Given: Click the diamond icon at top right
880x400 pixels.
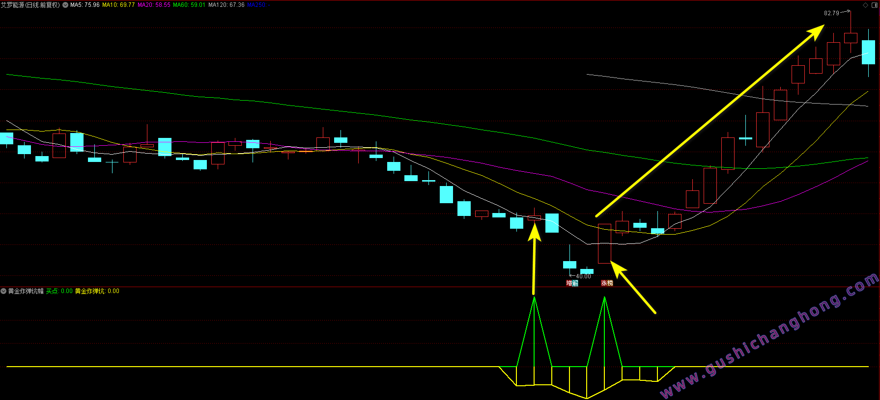Looking at the screenshot, I should point(866,5).
